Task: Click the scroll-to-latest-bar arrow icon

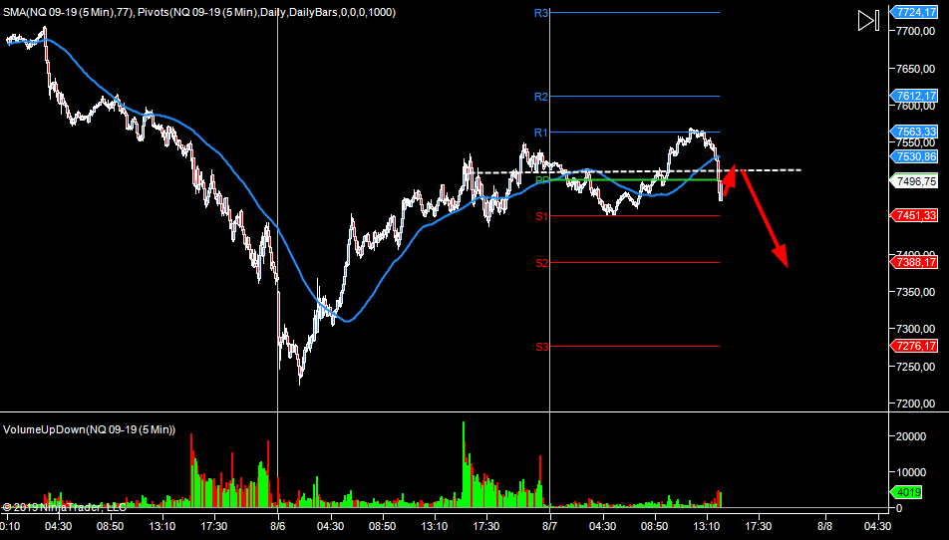Action: (867, 21)
